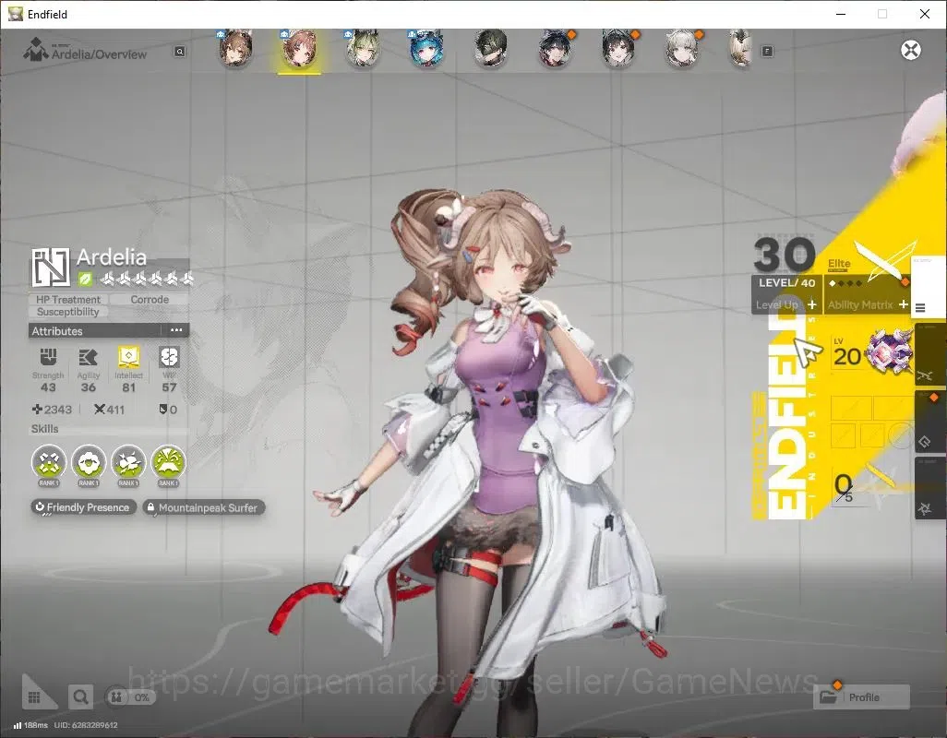Click the 0/5 potential counter
Viewport: 947px width, 738px height.
click(x=845, y=488)
